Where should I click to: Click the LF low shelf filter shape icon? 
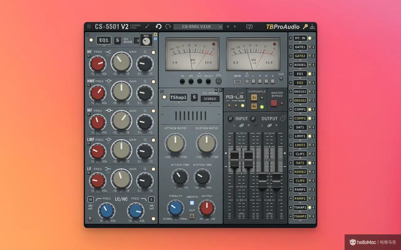(x=108, y=169)
